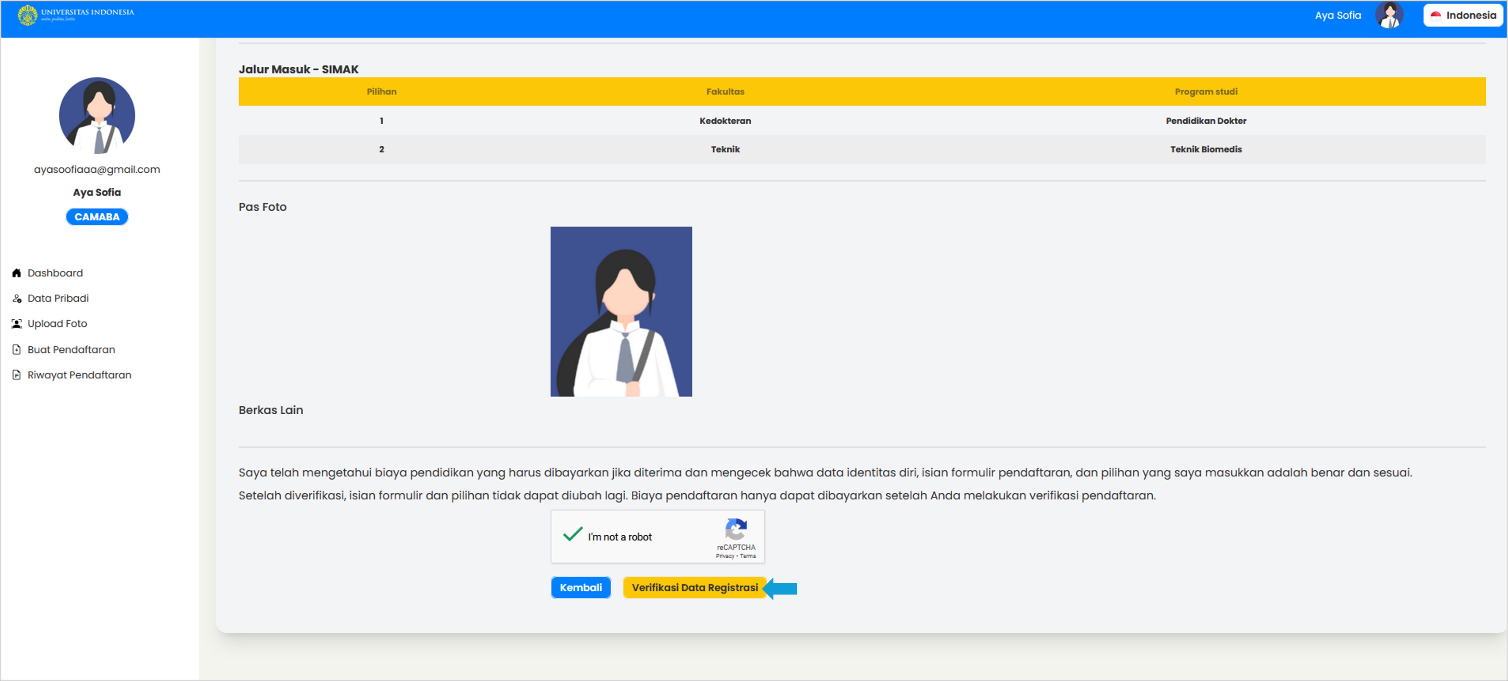Click the header user avatar
The image size is (1508, 681).
click(x=1389, y=16)
